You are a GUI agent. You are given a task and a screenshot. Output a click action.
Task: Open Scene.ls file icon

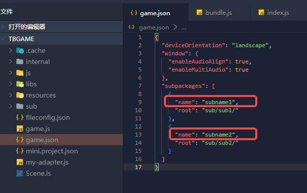pyautogui.click(x=20, y=173)
